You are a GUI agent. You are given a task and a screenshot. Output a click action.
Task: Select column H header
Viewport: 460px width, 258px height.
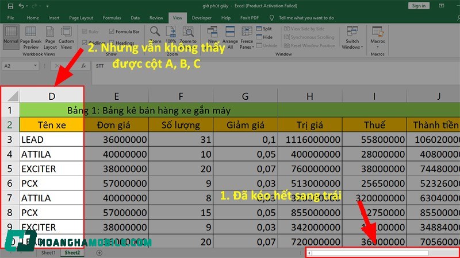309,96
